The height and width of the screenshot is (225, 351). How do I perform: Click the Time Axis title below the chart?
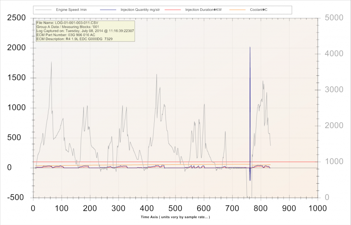point(175,217)
